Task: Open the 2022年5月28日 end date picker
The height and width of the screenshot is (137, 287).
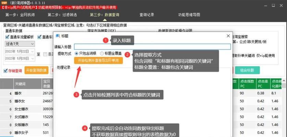Action: pos(20,58)
